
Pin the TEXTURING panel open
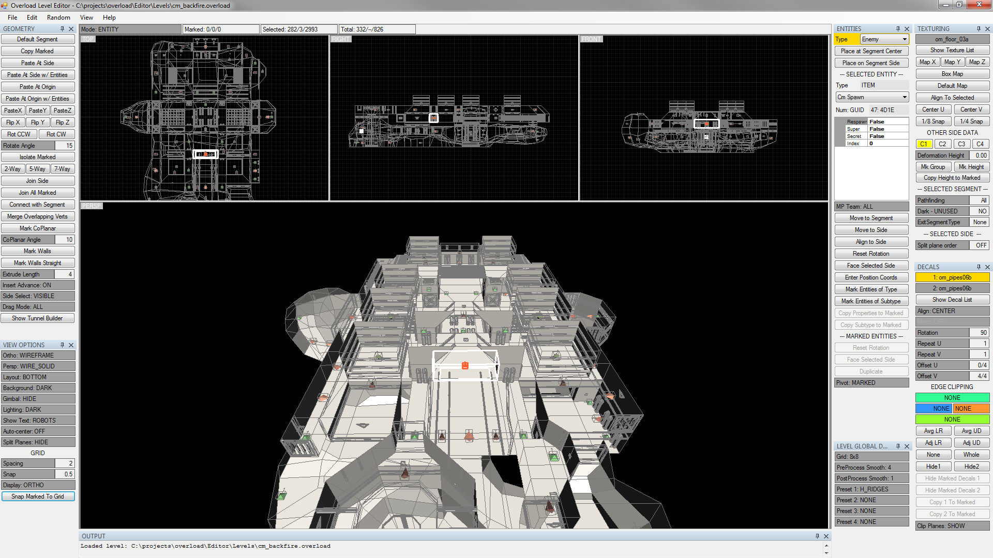click(979, 28)
